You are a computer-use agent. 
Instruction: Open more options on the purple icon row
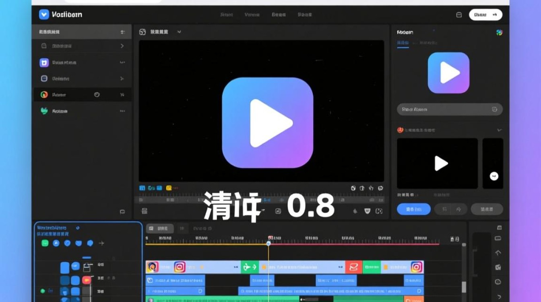[x=122, y=62]
